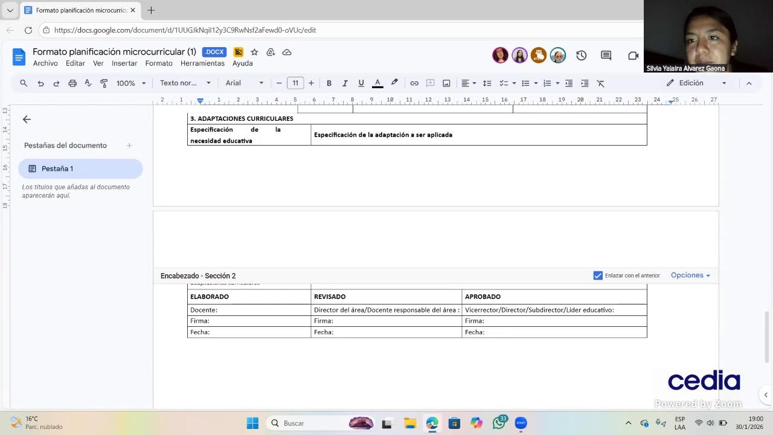Open the Archivo menu
The image size is (773, 435).
coord(45,63)
